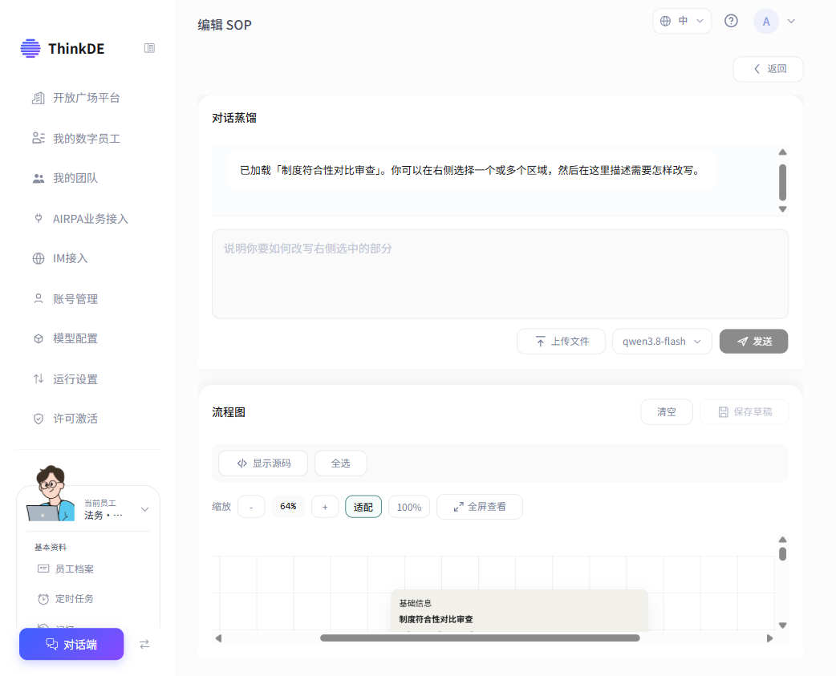This screenshot has height=676, width=836.
Task: Click the 发送 send button
Action: pyautogui.click(x=753, y=342)
